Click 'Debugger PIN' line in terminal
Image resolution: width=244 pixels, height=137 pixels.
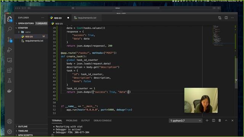[72, 132]
